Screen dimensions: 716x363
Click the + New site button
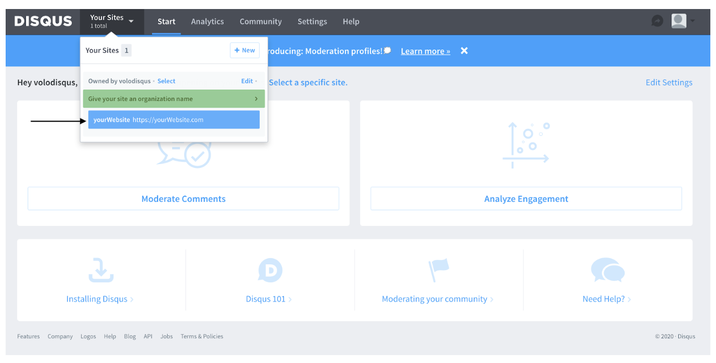point(245,50)
